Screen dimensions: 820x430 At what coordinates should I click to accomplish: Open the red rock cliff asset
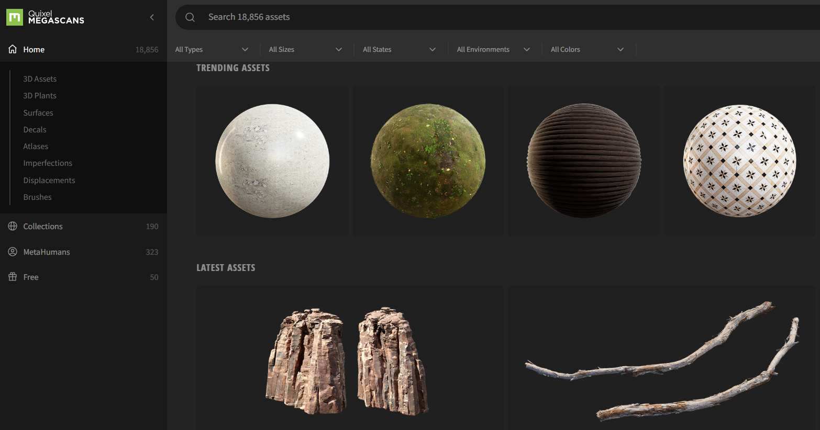coord(349,361)
